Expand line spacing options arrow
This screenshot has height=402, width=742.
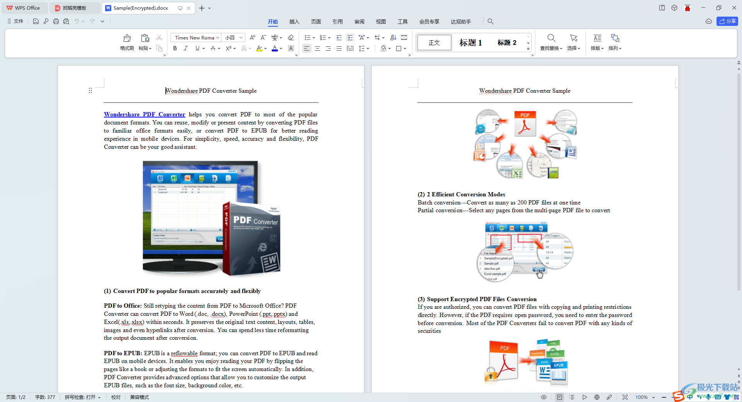(368, 49)
